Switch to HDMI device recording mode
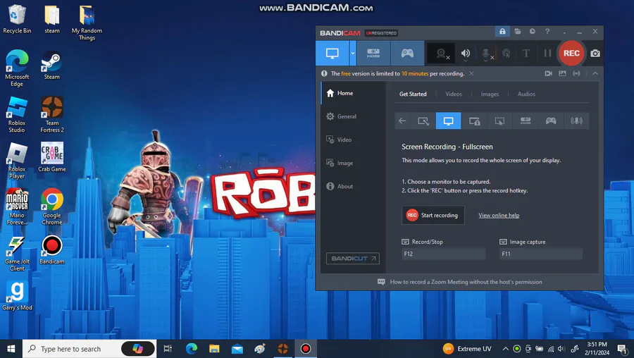The height and width of the screenshot is (358, 634). 373,53
